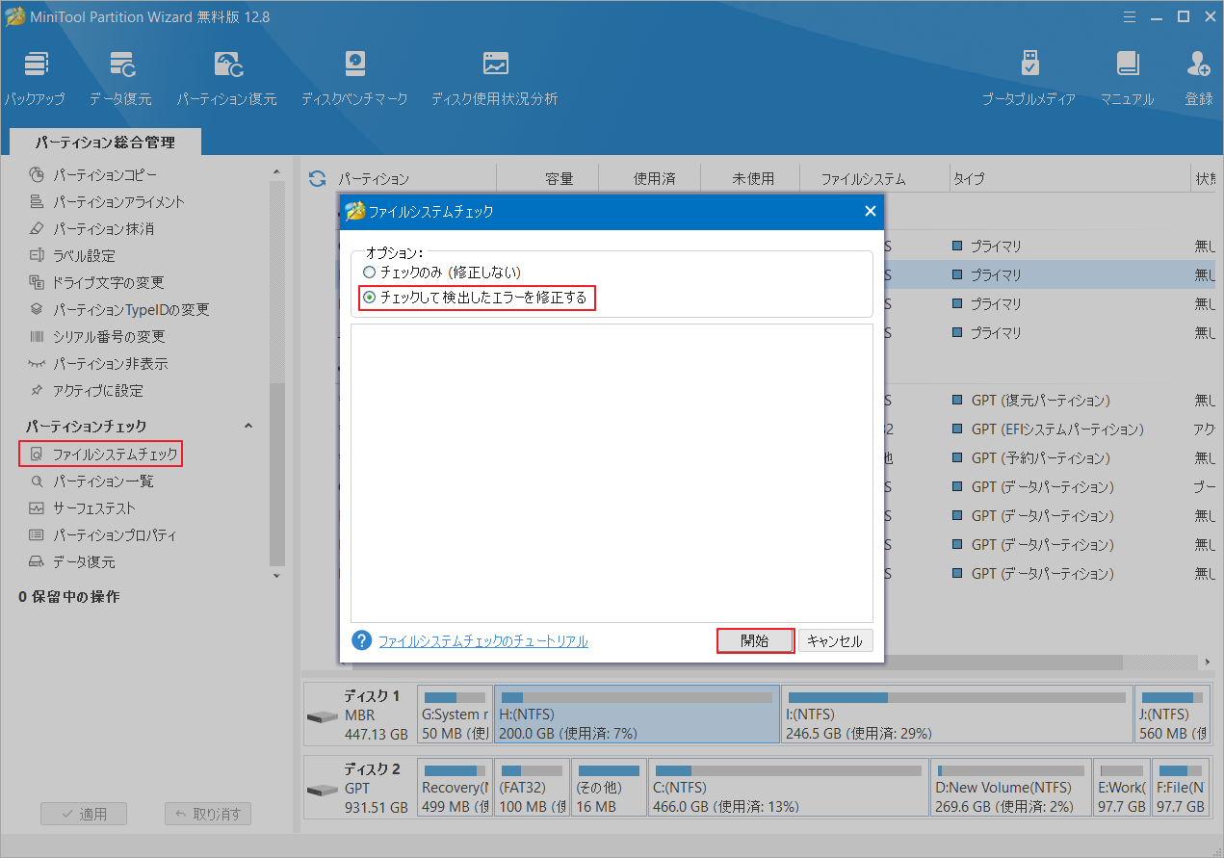1224x858 pixels.
Task: Close the ファイルシステムチェック dialog
Action: click(870, 211)
